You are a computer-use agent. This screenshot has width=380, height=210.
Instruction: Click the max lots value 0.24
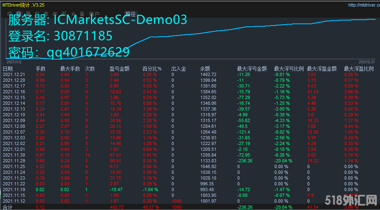(65, 161)
